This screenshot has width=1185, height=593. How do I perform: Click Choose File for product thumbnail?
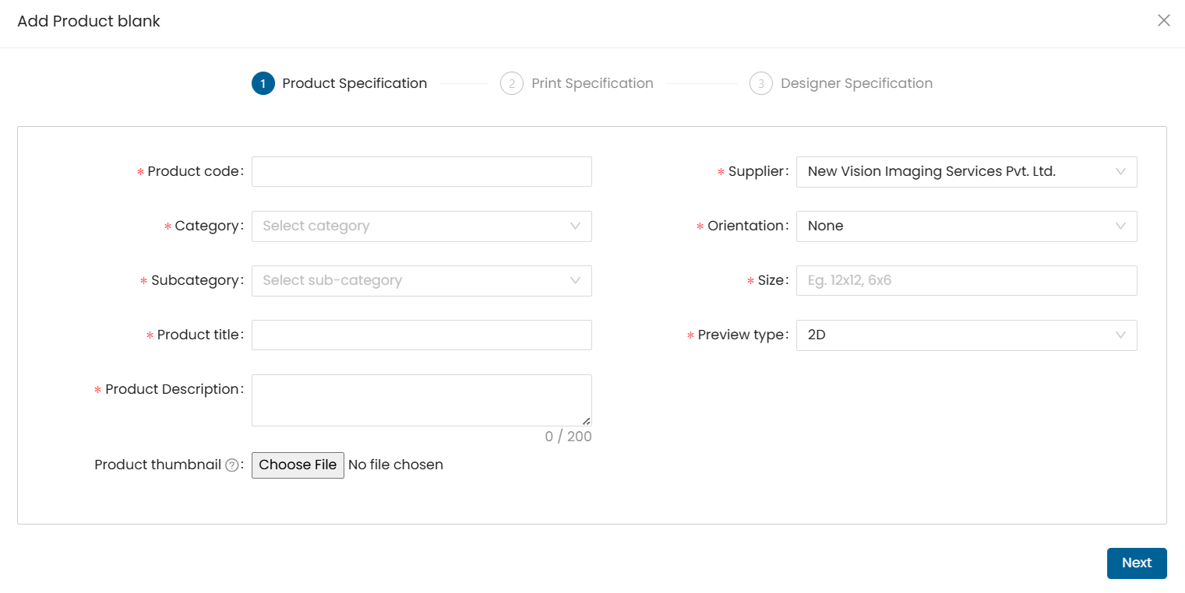point(298,465)
